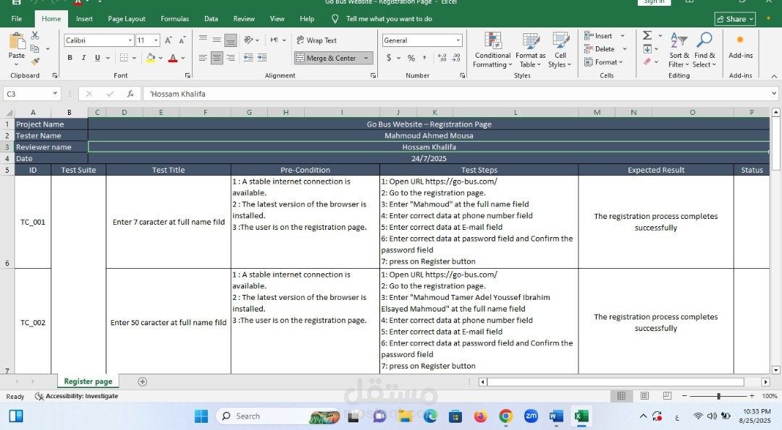Viewport: 782px width, 430px height.
Task: Expand the Merge & Center dropdown arrow
Action: tap(366, 58)
